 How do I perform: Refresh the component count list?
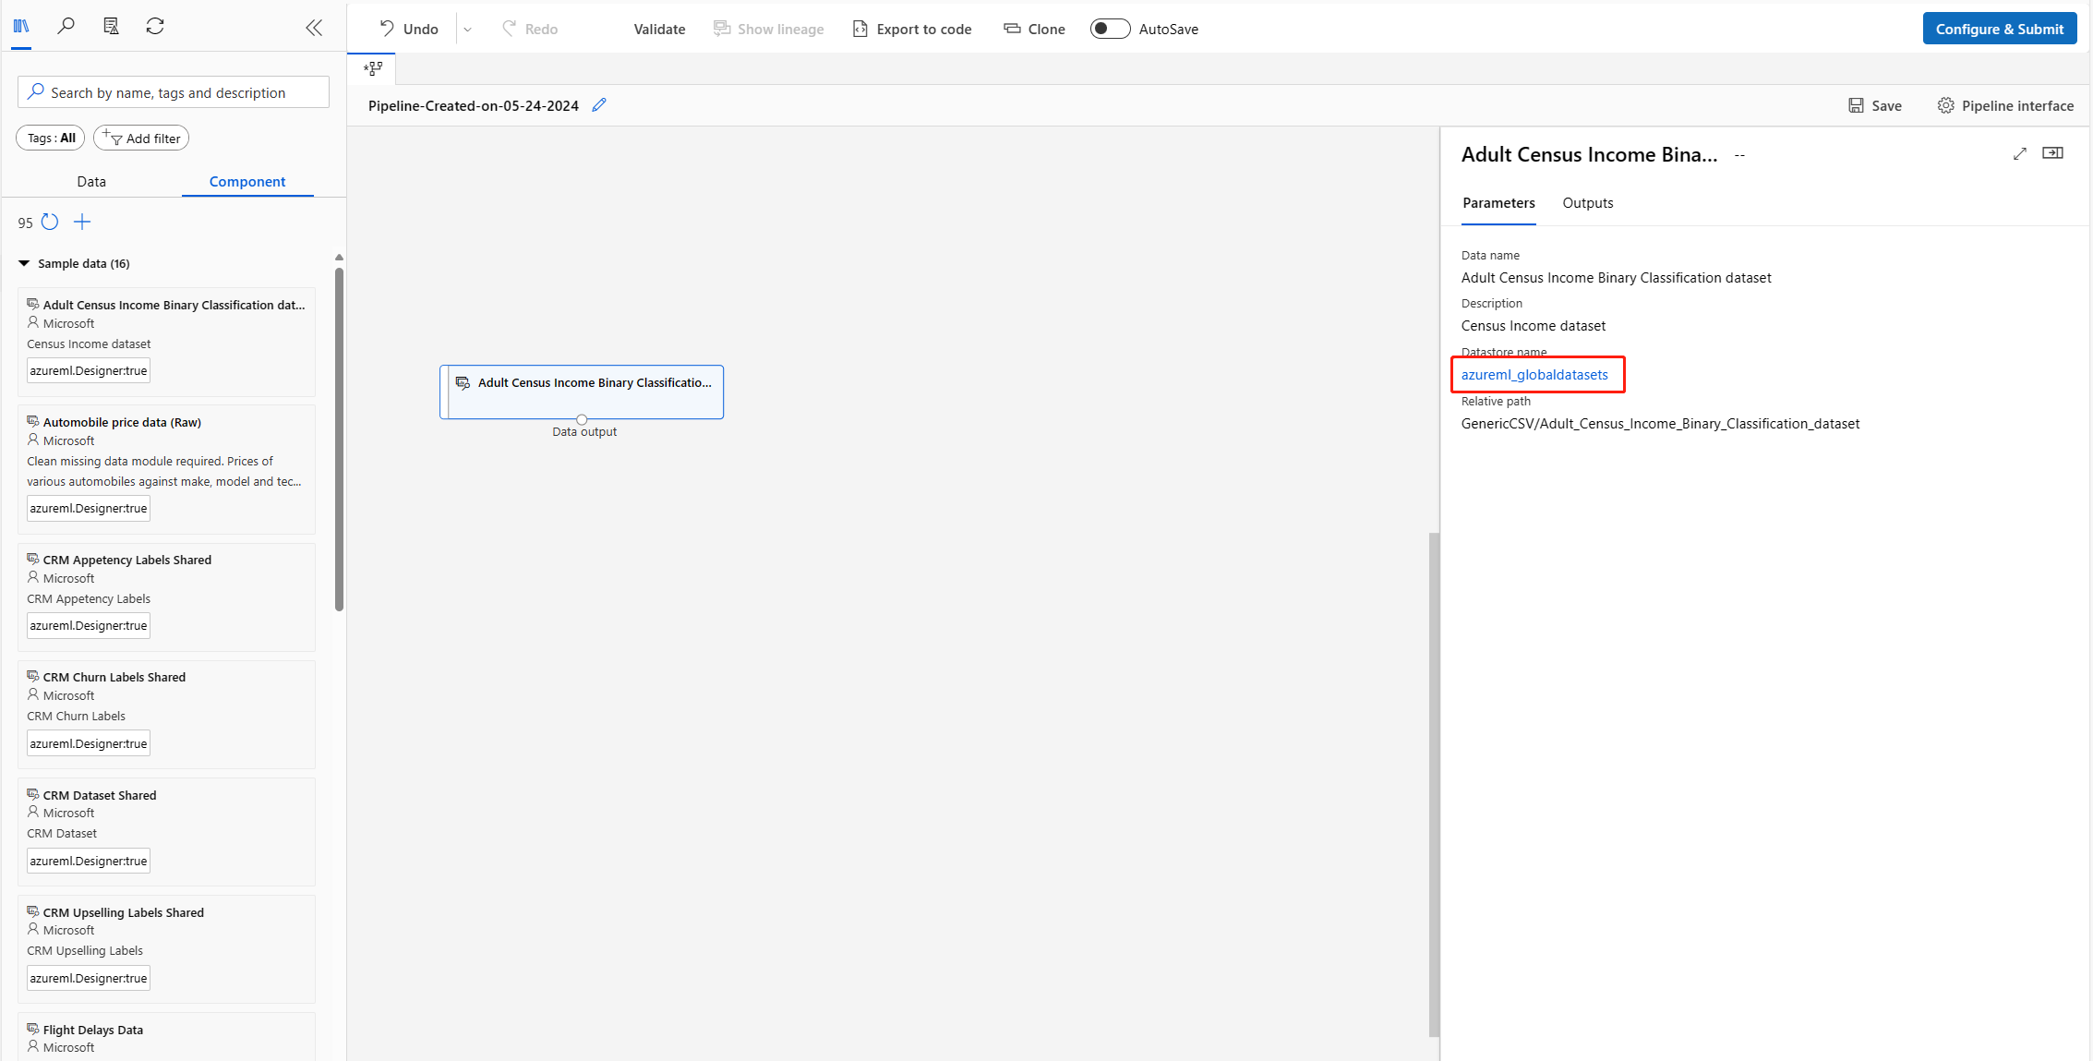pyautogui.click(x=51, y=223)
